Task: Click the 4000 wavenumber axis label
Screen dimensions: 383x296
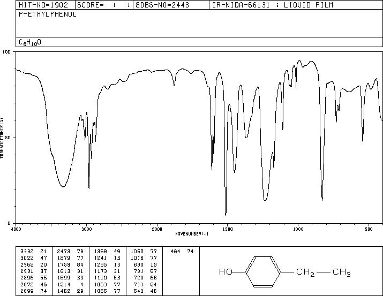Action: click(16, 229)
